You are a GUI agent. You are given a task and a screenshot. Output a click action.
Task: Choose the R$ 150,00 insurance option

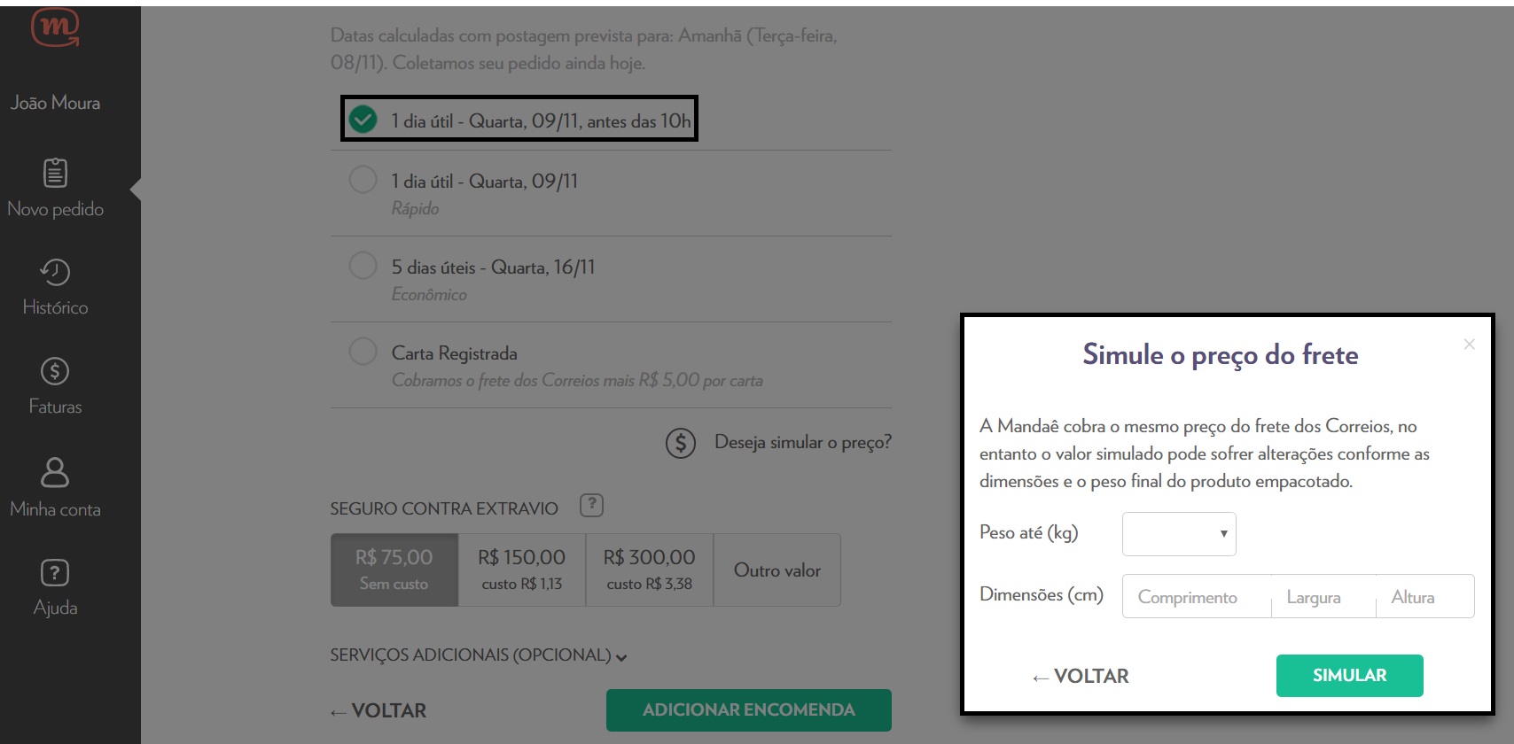click(x=521, y=570)
